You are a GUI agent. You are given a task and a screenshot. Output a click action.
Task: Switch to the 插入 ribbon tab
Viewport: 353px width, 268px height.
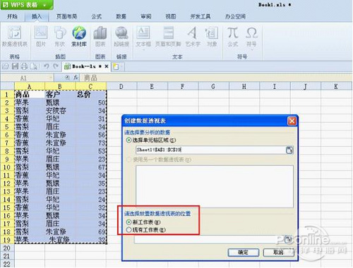pyautogui.click(x=37, y=16)
